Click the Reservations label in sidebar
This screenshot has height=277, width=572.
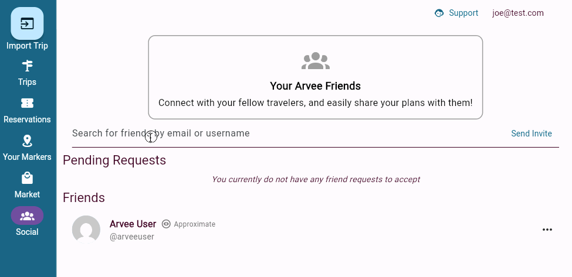click(27, 119)
